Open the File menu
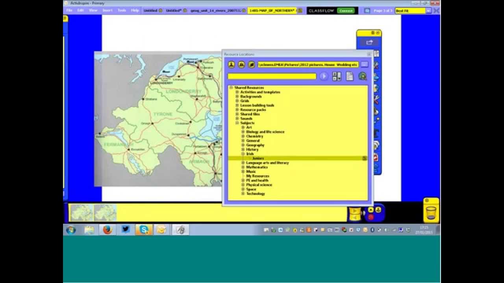Screen dimensions: 504x283 [x=69, y=10]
